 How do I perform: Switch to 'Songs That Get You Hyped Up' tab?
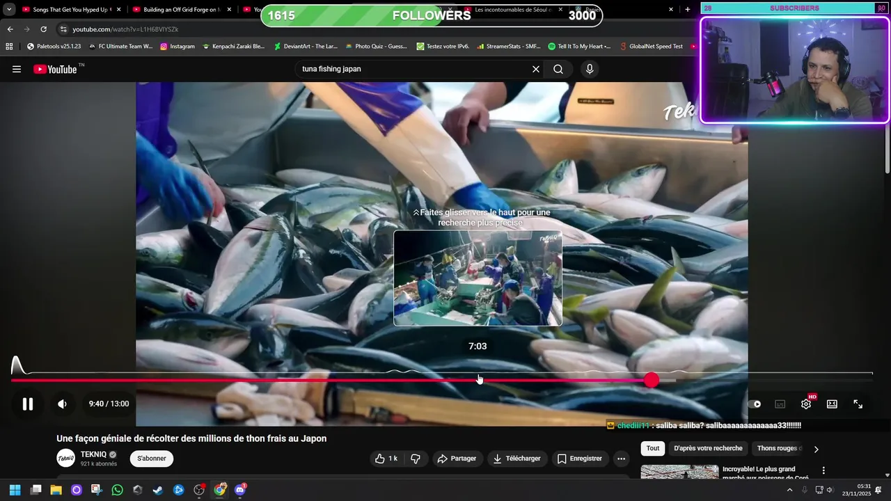click(x=72, y=10)
